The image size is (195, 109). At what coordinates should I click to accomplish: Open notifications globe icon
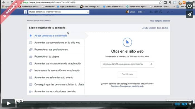click(x=161, y=12)
